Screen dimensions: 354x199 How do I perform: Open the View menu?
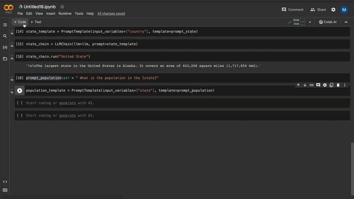pyautogui.click(x=39, y=13)
